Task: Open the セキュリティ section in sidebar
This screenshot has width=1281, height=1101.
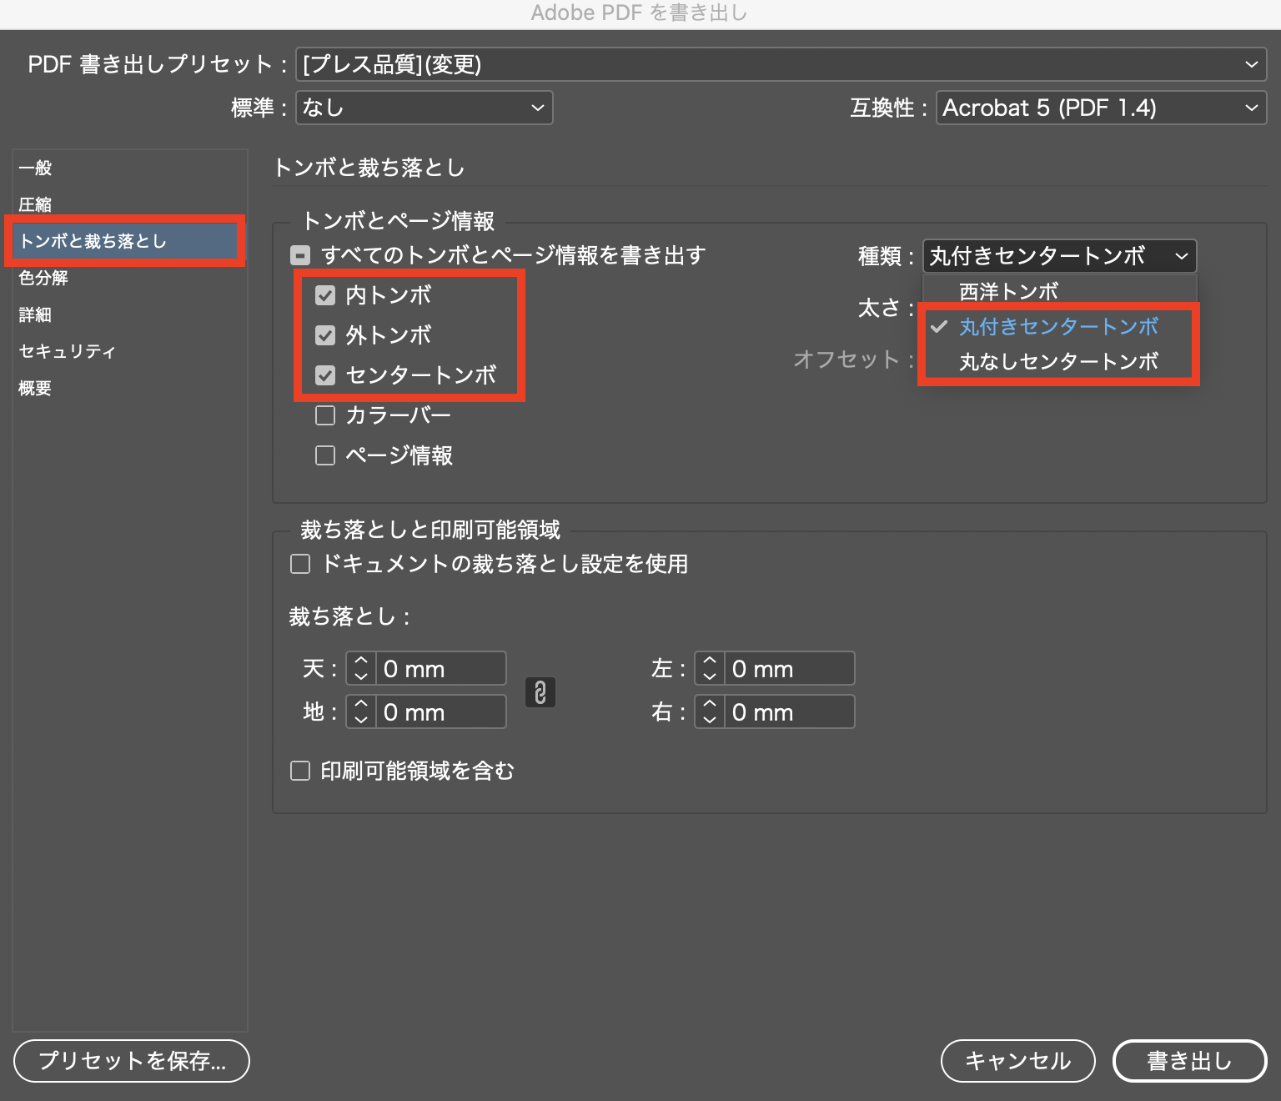Action: [67, 351]
